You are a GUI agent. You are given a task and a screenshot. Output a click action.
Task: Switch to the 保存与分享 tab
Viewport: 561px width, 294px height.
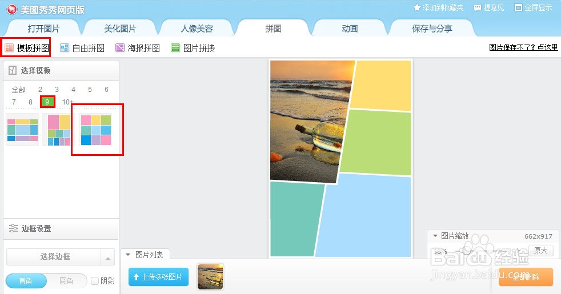[x=432, y=29]
